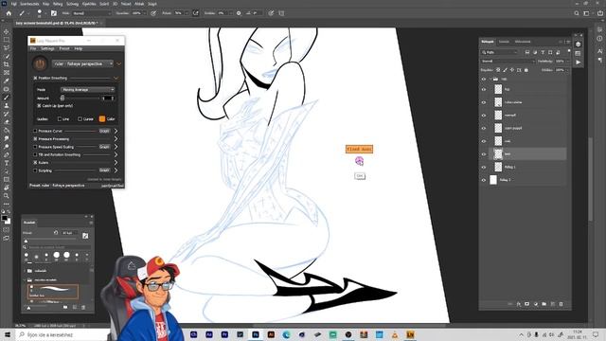The image size is (606, 341).
Task: Lock all layer attributes padlock icon
Action: (x=526, y=70)
